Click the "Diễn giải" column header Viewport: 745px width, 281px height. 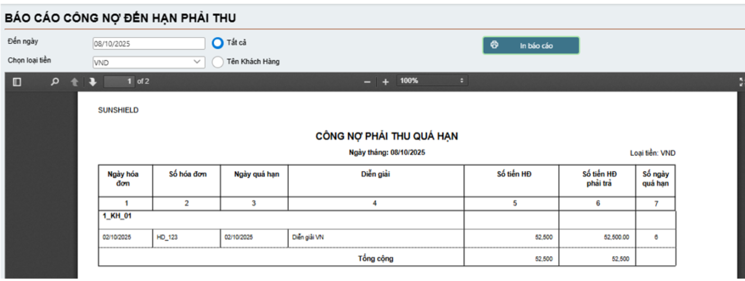point(375,175)
